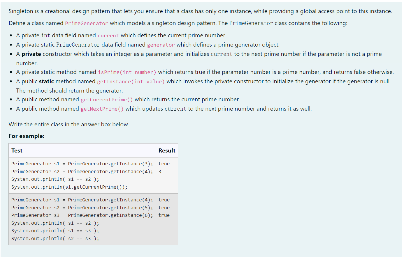Click the 'System.out.println(s1.getCurrentPrime());' line
Screen dimensions: 404x257
point(69,187)
